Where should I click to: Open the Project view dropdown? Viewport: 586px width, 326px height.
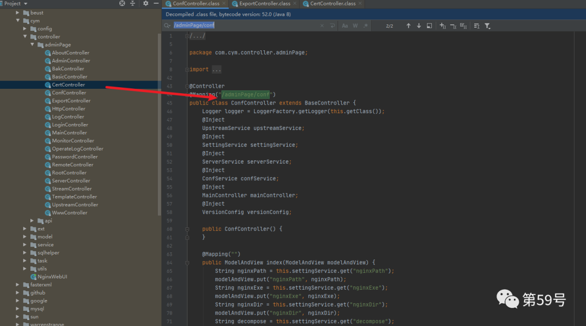26,4
